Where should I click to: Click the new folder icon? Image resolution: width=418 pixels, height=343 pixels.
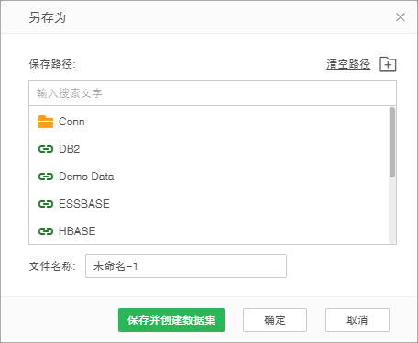(x=388, y=64)
